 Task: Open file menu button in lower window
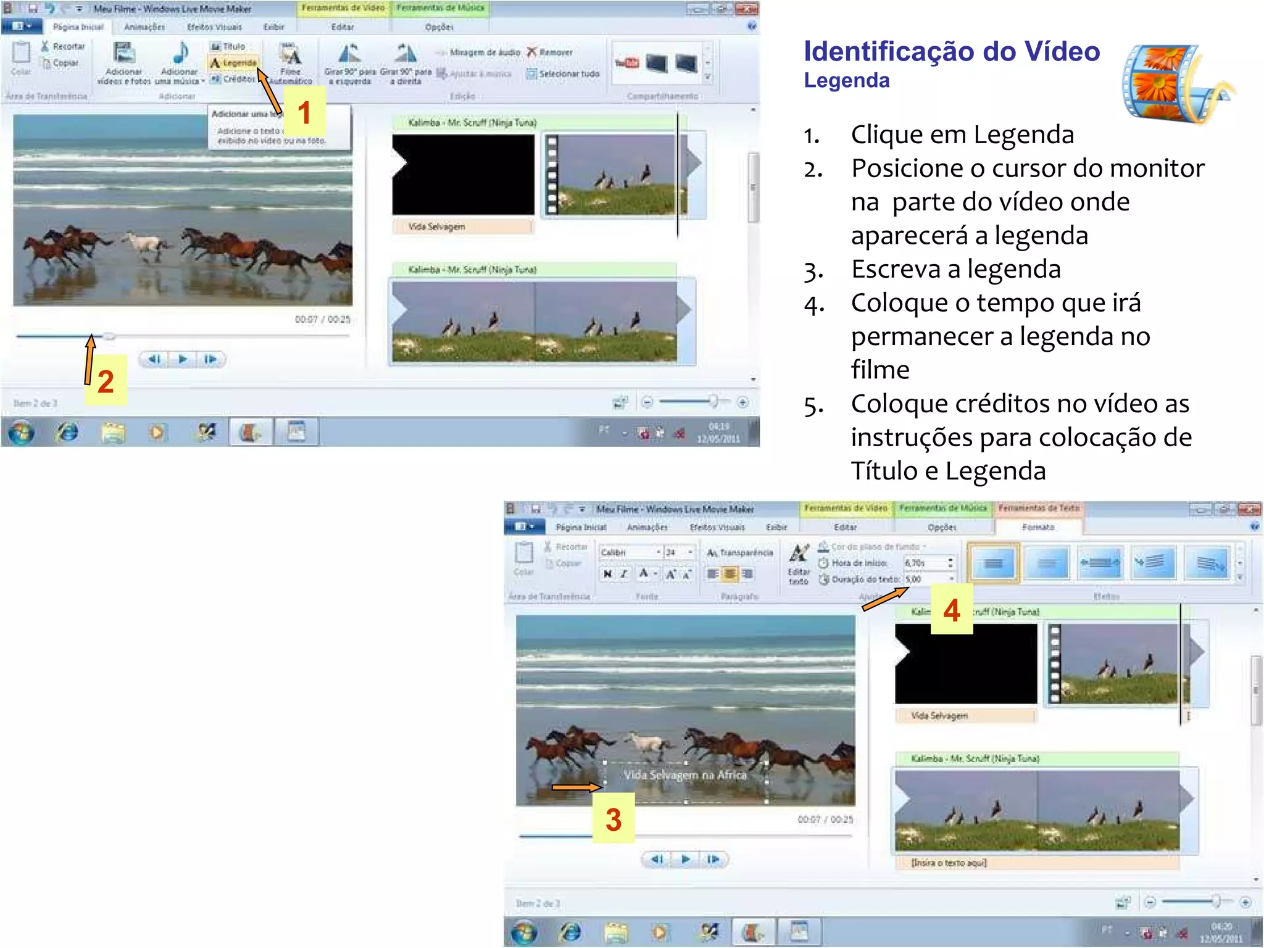coord(525,527)
